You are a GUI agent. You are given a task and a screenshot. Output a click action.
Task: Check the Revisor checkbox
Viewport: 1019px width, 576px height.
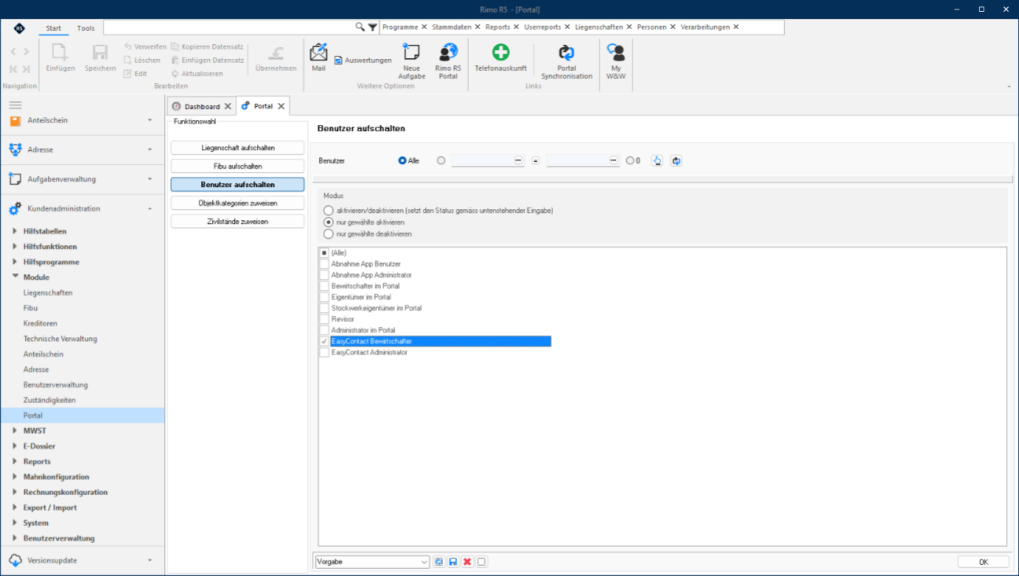324,319
